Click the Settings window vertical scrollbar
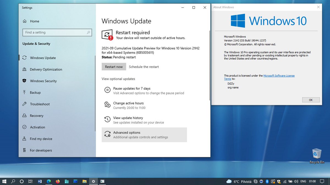This screenshot has height=185, width=330. [x=210, y=65]
